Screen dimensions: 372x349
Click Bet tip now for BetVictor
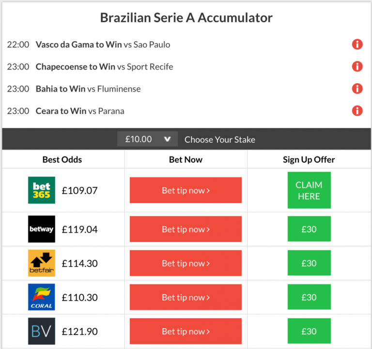[x=186, y=331]
